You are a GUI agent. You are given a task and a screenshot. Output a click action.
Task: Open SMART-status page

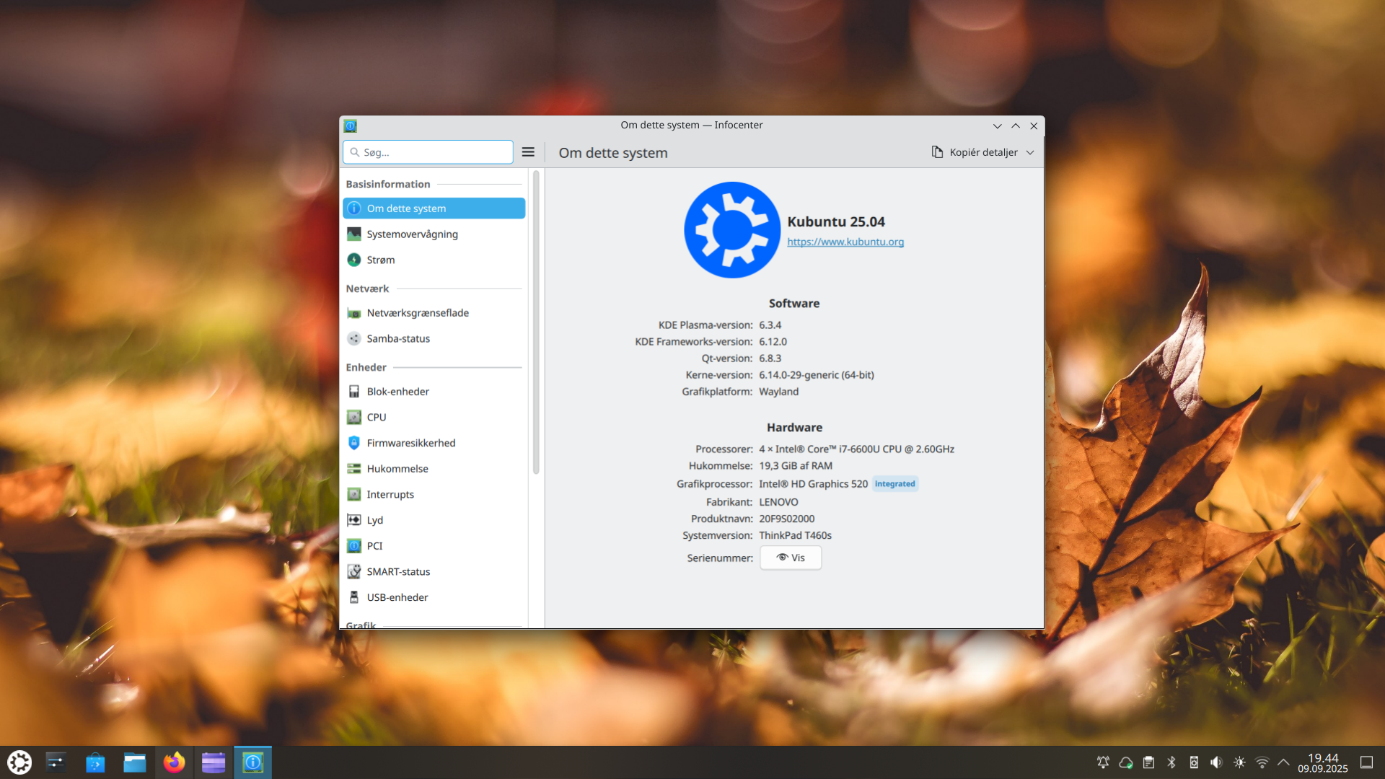coord(434,572)
